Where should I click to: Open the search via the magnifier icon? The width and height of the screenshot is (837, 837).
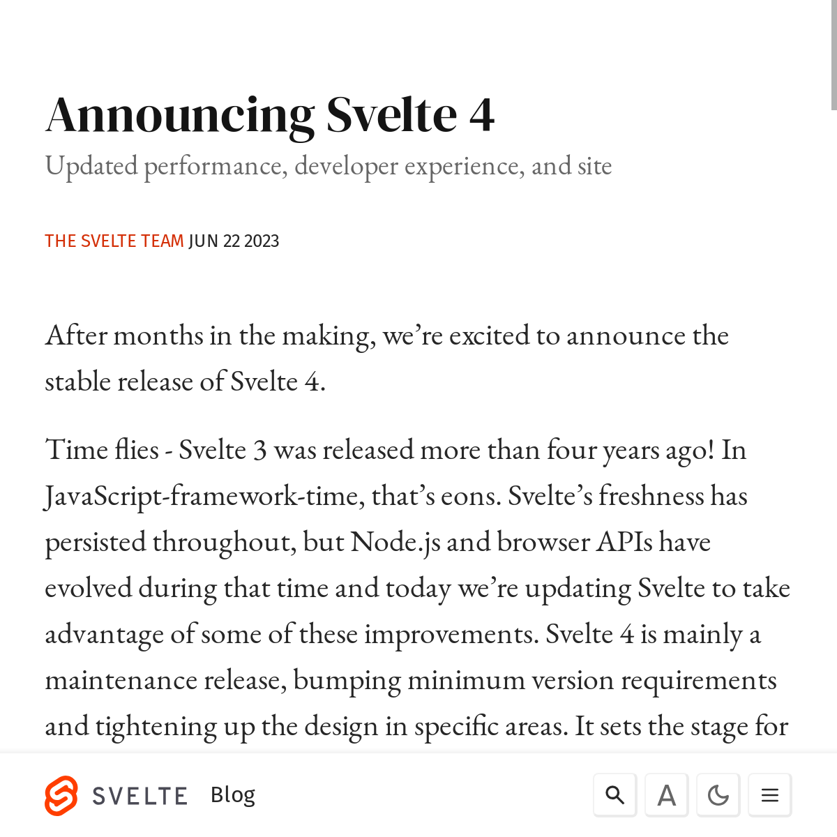click(x=614, y=795)
